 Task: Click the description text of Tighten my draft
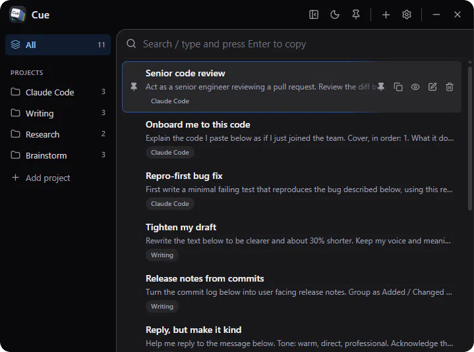pos(298,241)
